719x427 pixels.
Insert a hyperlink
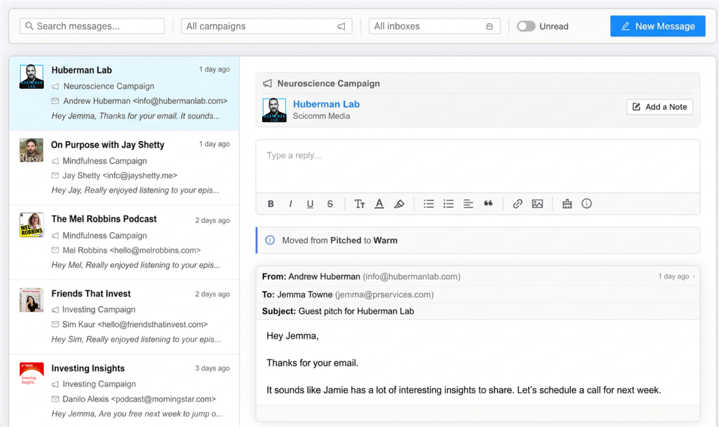pyautogui.click(x=518, y=204)
